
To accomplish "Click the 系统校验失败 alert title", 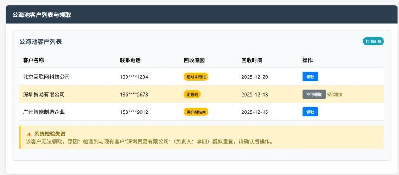I will pyautogui.click(x=50, y=134).
